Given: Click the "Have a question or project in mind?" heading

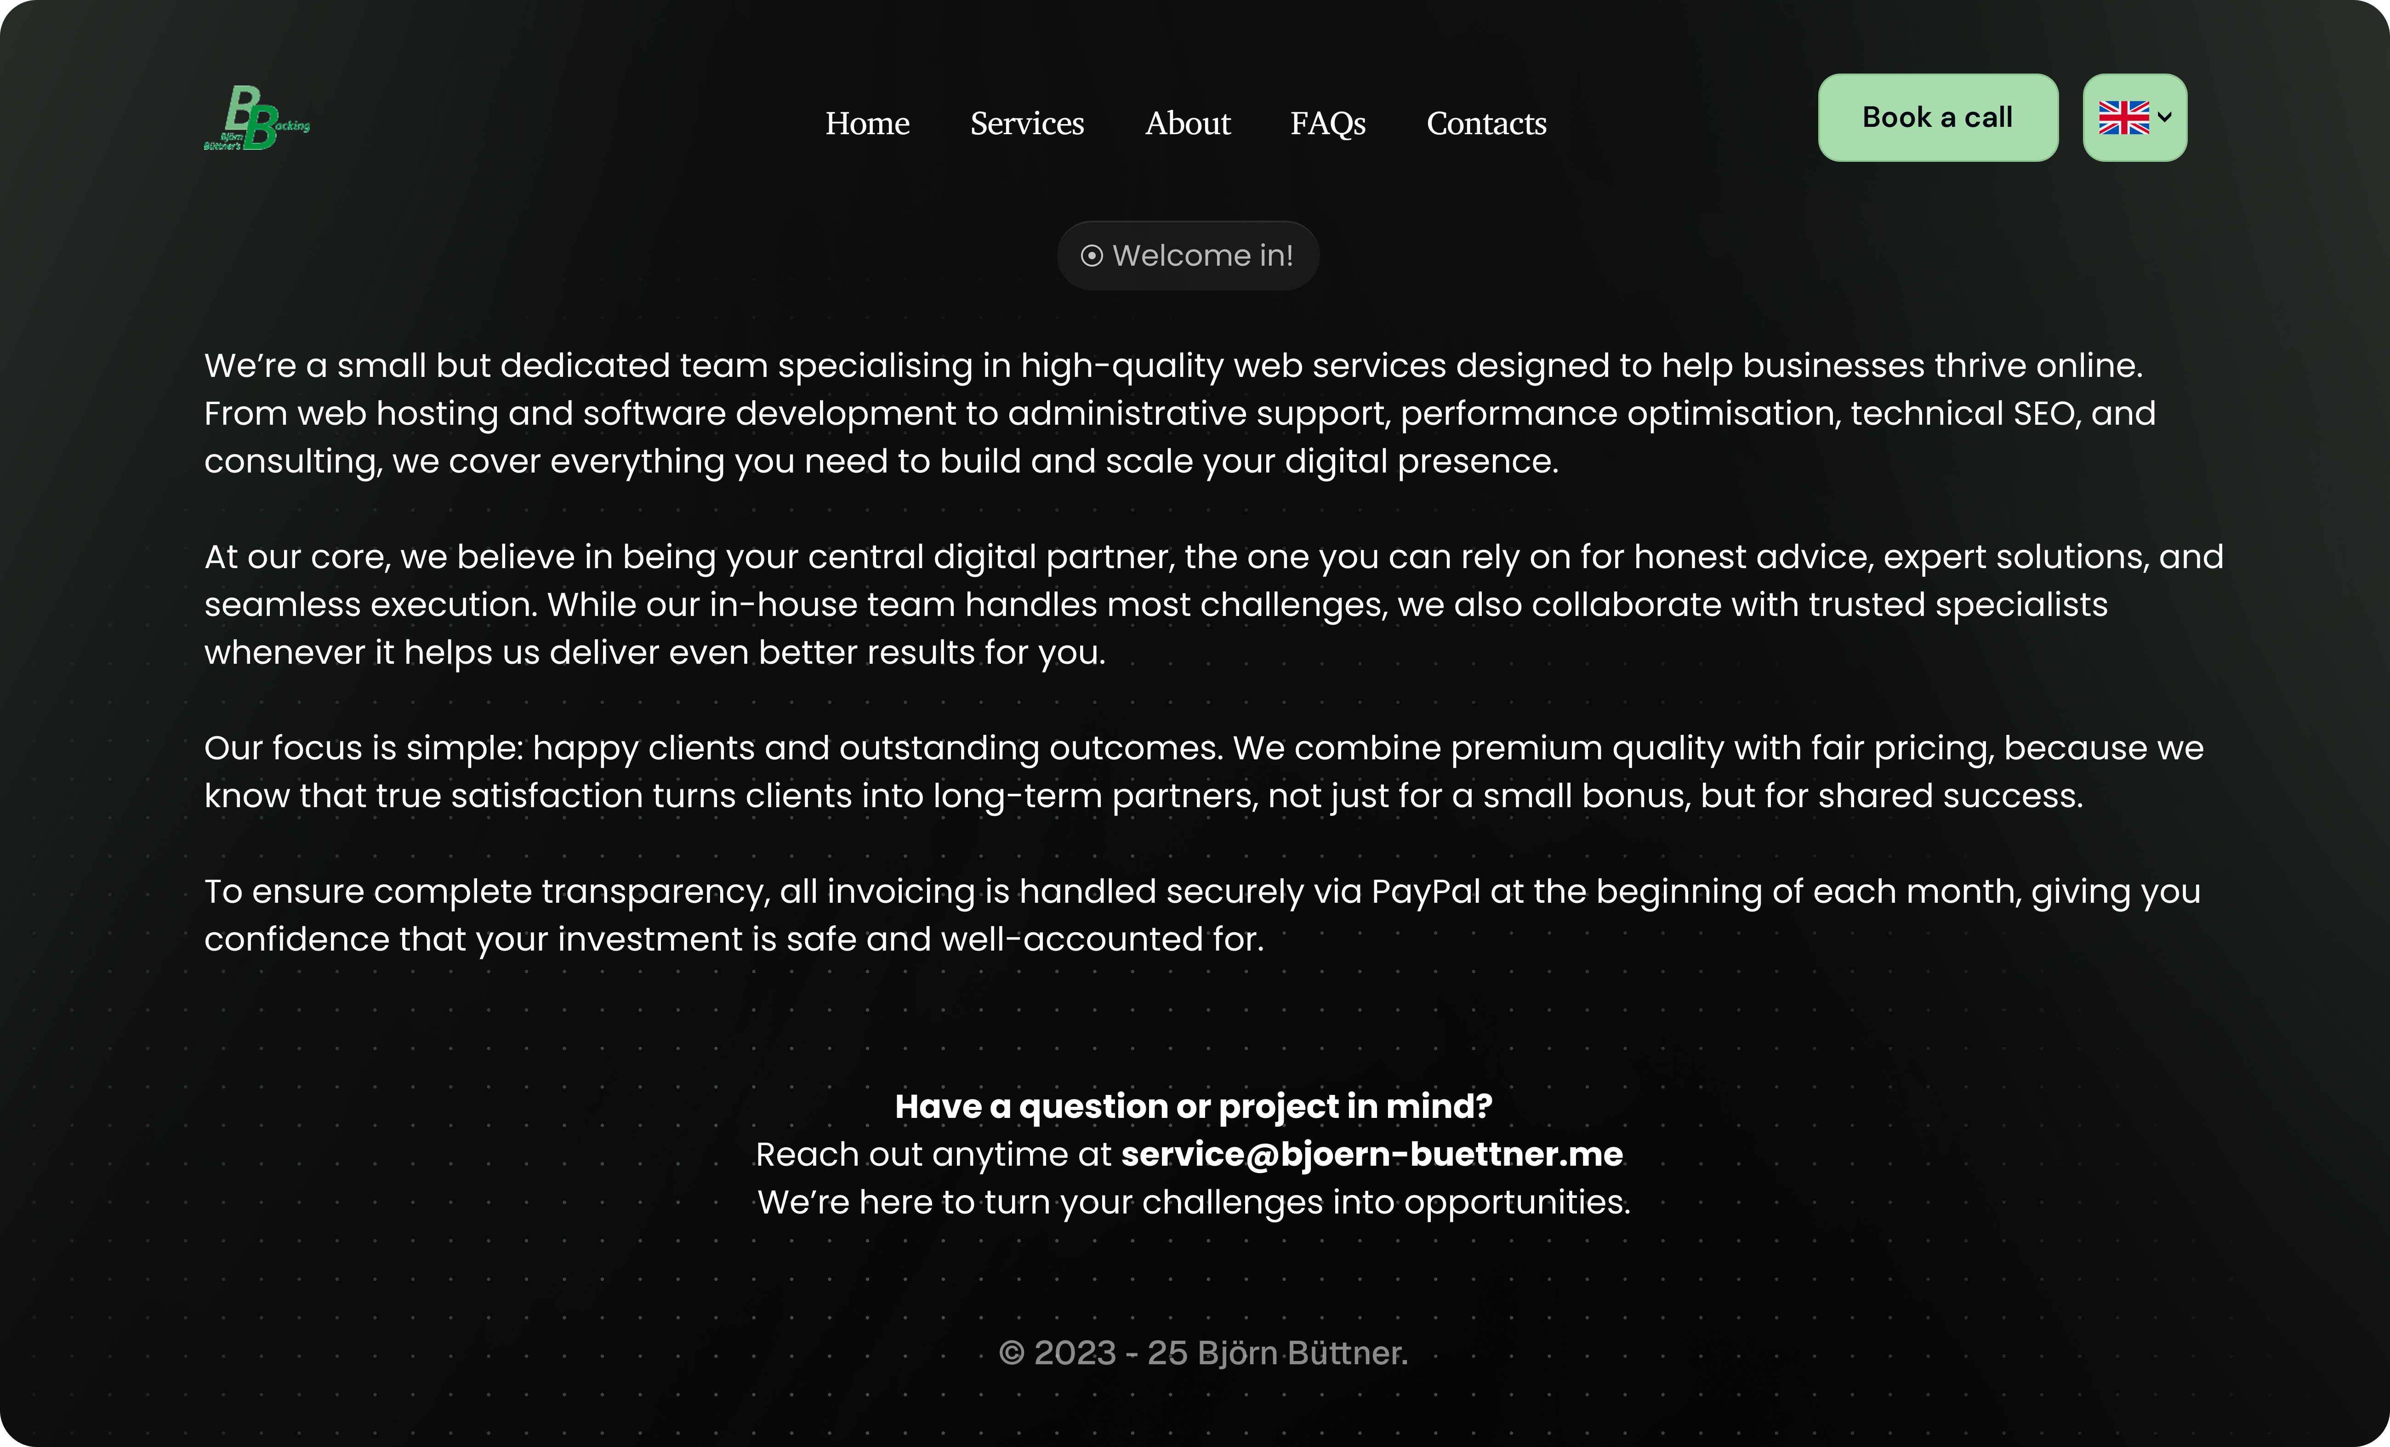Looking at the screenshot, I should pos(1193,1106).
